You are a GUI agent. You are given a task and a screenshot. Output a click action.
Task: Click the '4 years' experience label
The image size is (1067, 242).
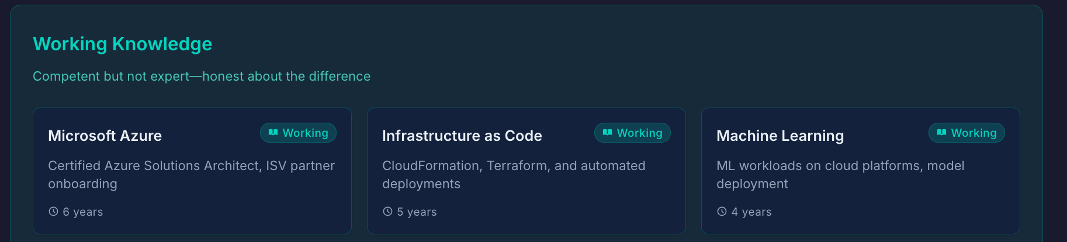pyautogui.click(x=751, y=212)
